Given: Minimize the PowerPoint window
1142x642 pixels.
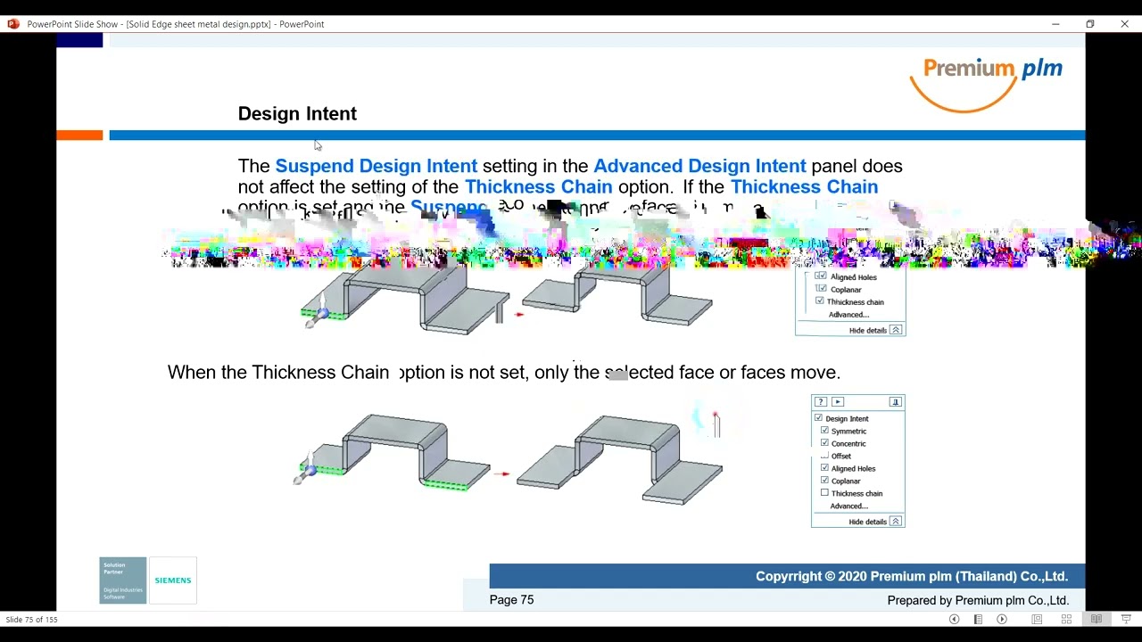Looking at the screenshot, I should 1055,24.
